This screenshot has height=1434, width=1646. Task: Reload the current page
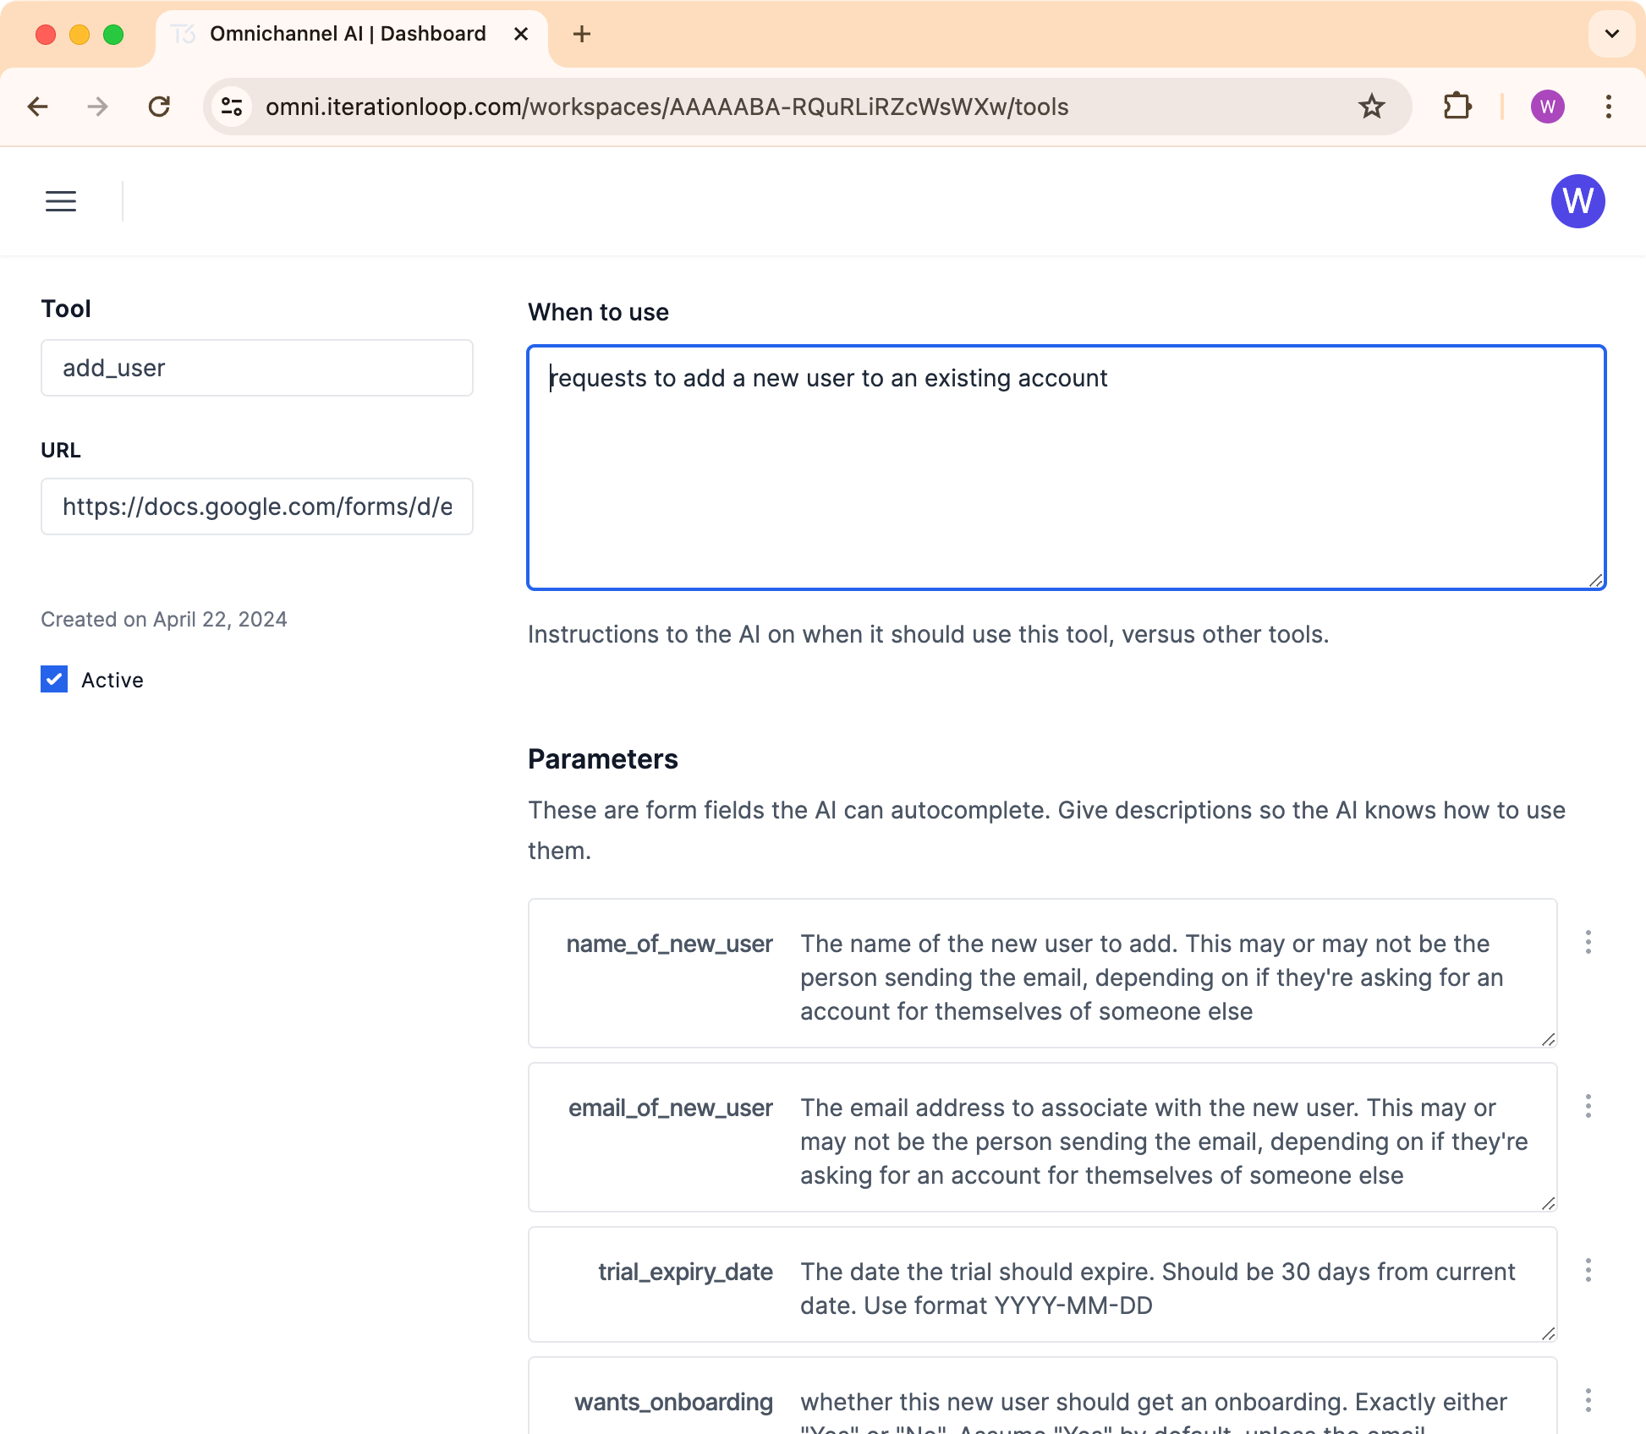(x=159, y=107)
